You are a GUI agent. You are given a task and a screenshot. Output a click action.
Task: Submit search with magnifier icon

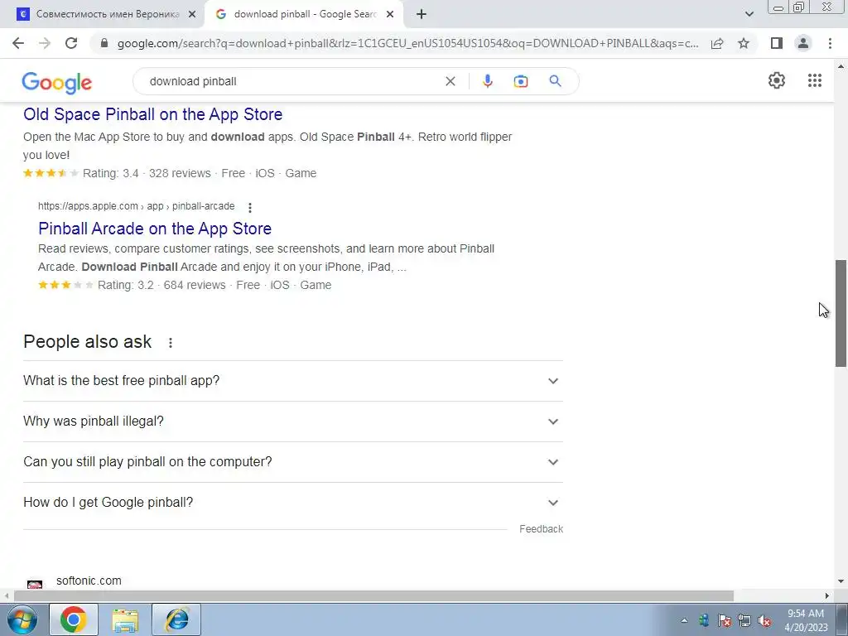tap(555, 81)
